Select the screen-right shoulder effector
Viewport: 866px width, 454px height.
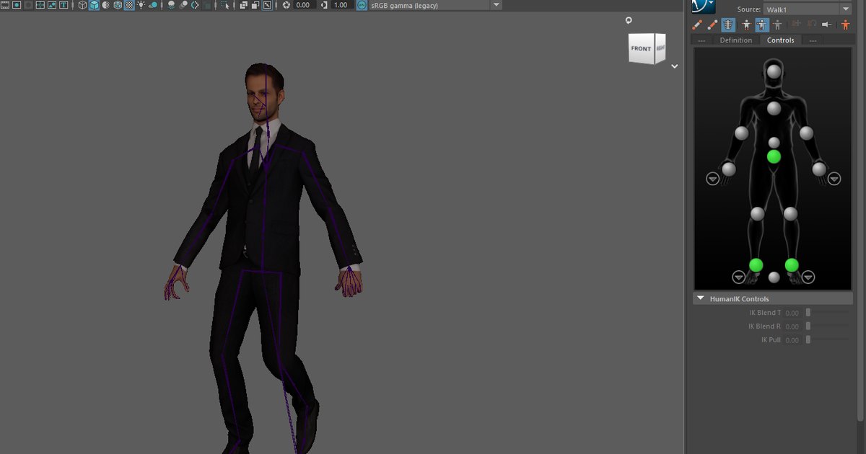[806, 133]
